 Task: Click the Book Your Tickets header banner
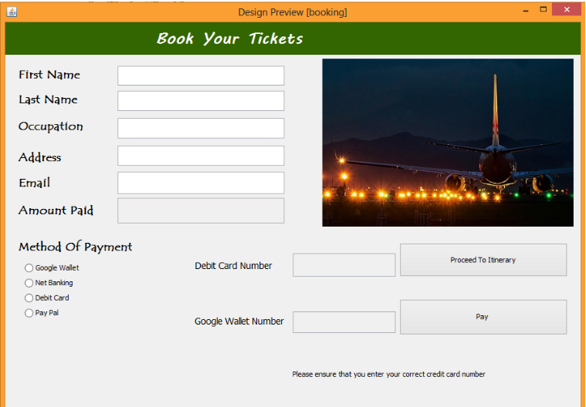[x=293, y=39]
